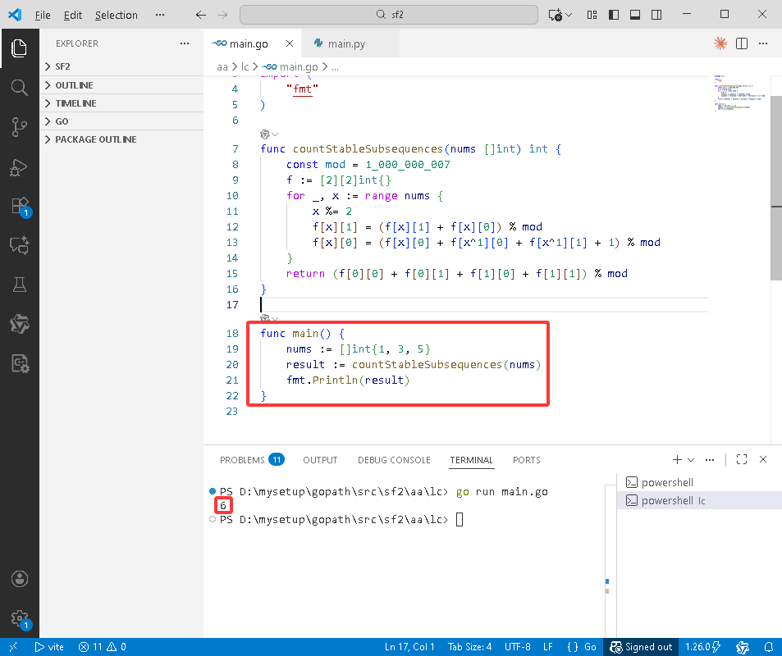Open the Manage gear icon

coord(20,618)
